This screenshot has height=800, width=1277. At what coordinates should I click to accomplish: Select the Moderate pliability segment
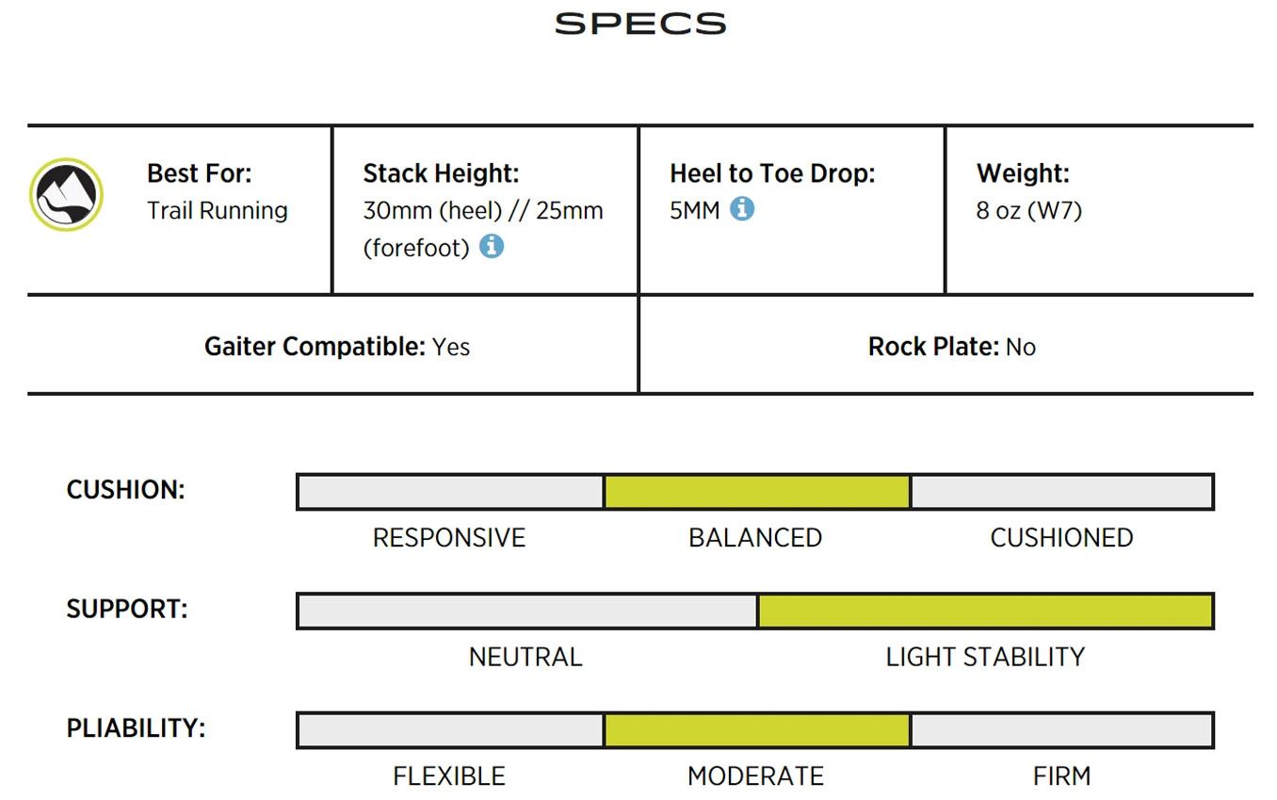point(756,730)
